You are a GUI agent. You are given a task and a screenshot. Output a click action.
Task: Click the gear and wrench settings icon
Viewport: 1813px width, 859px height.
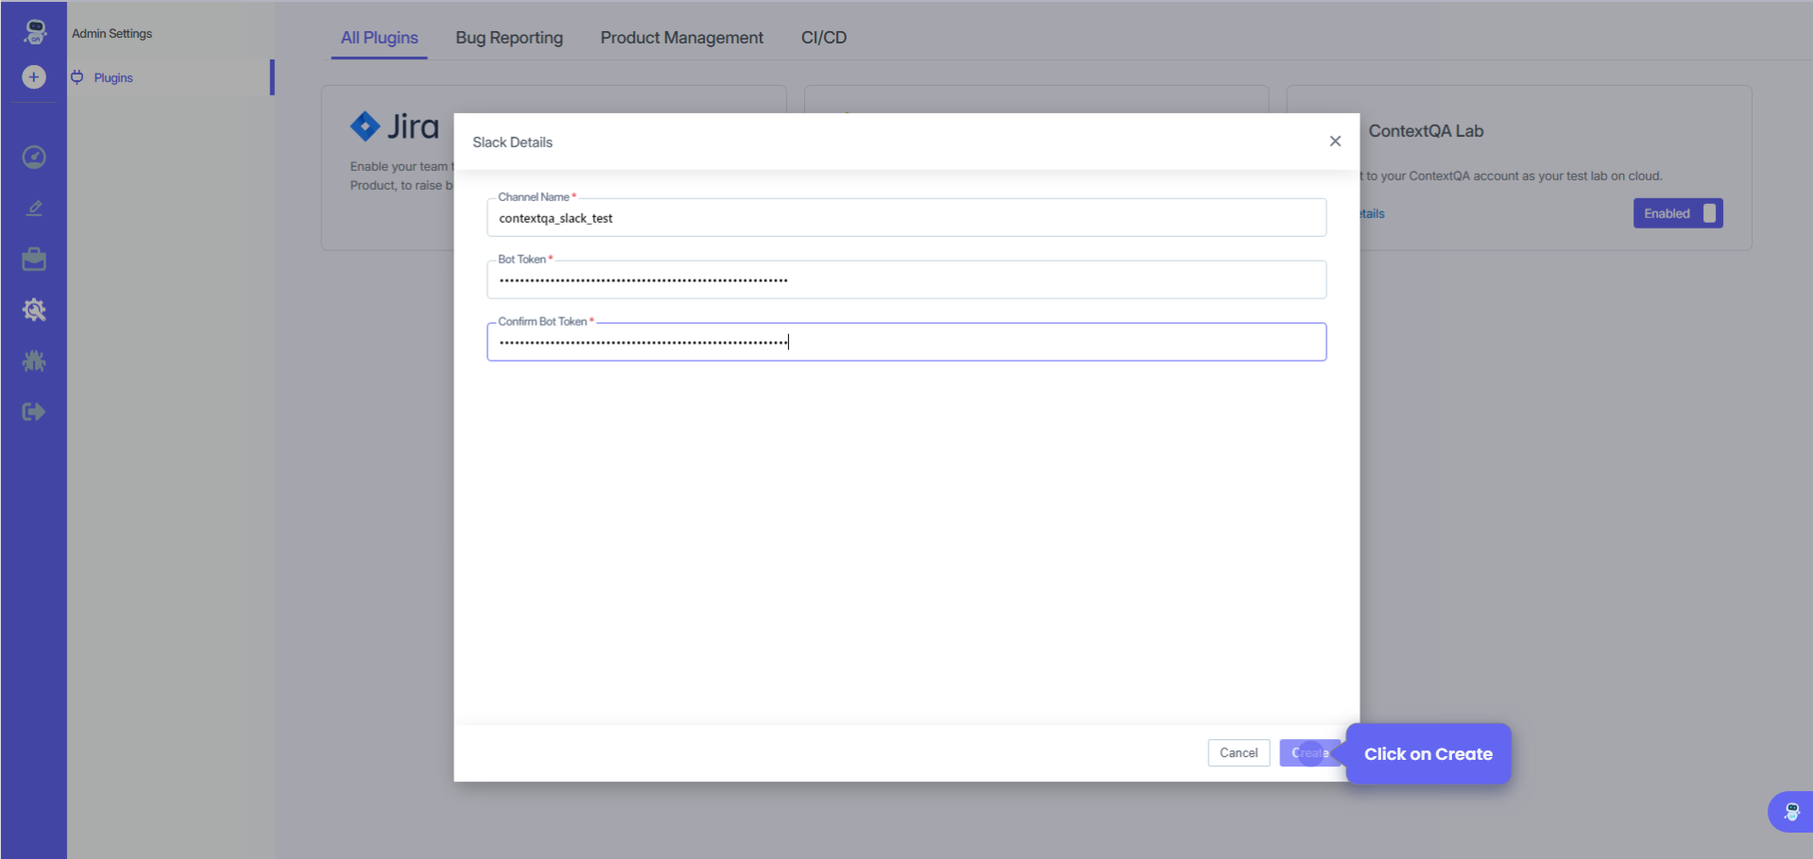[34, 310]
